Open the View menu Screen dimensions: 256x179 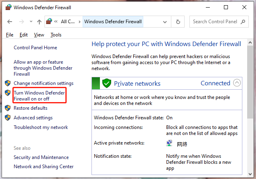click(39, 35)
